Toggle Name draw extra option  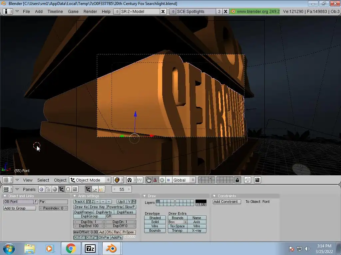click(x=196, y=218)
